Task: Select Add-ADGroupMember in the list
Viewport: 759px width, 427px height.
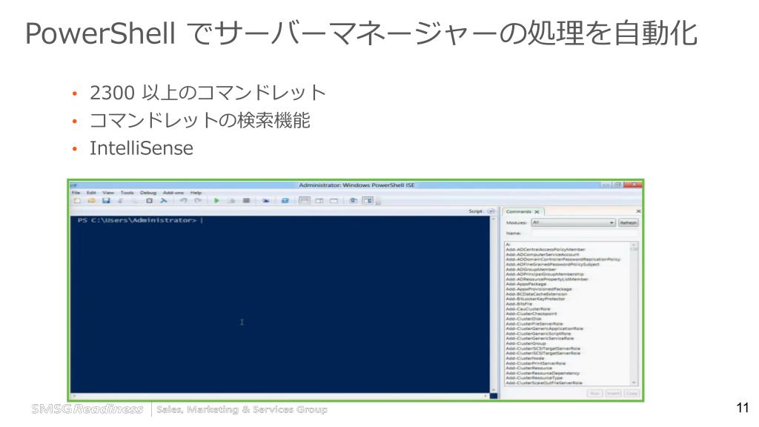Action: coord(531,269)
